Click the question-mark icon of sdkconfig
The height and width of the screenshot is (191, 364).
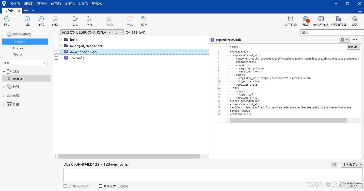(x=66, y=58)
